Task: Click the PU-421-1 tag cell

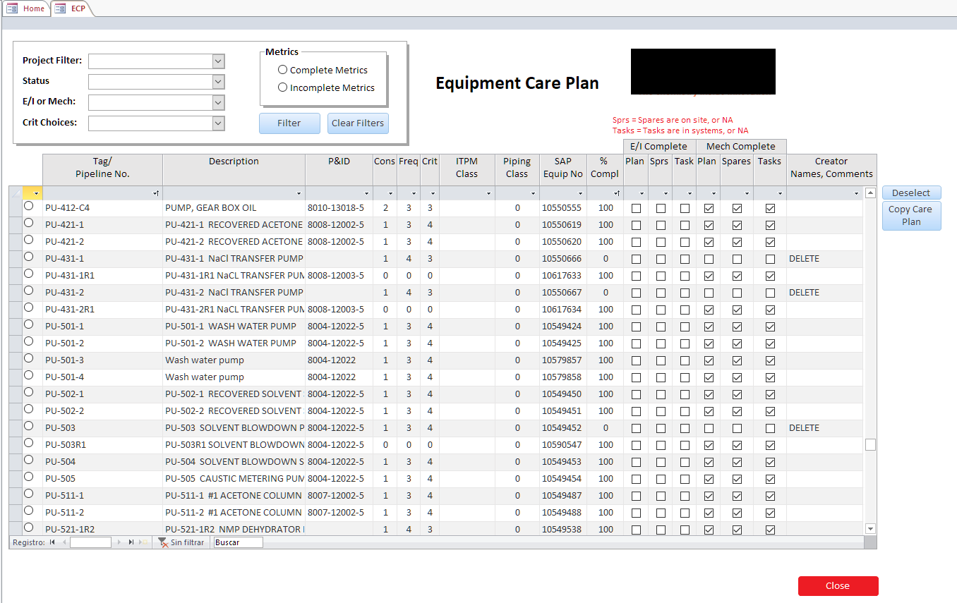Action: 102,225
